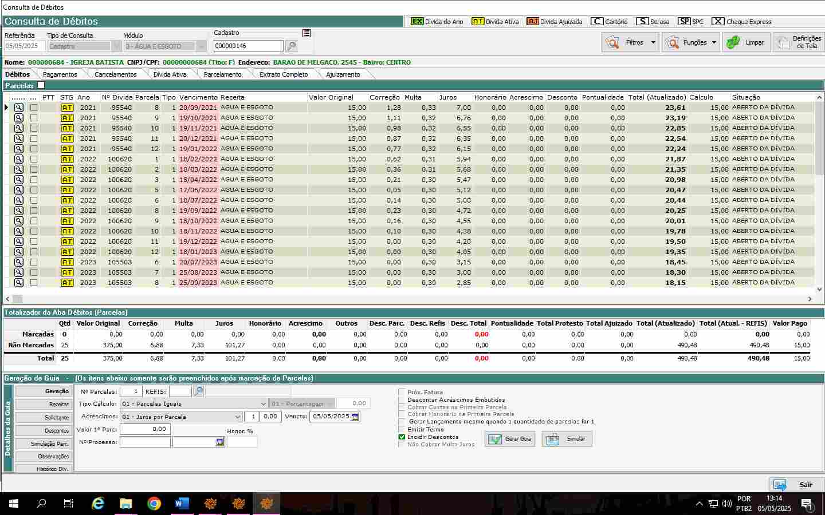Click the horizontal scrollbar right arrow of grid
The width and height of the screenshot is (825, 515).
click(810, 299)
